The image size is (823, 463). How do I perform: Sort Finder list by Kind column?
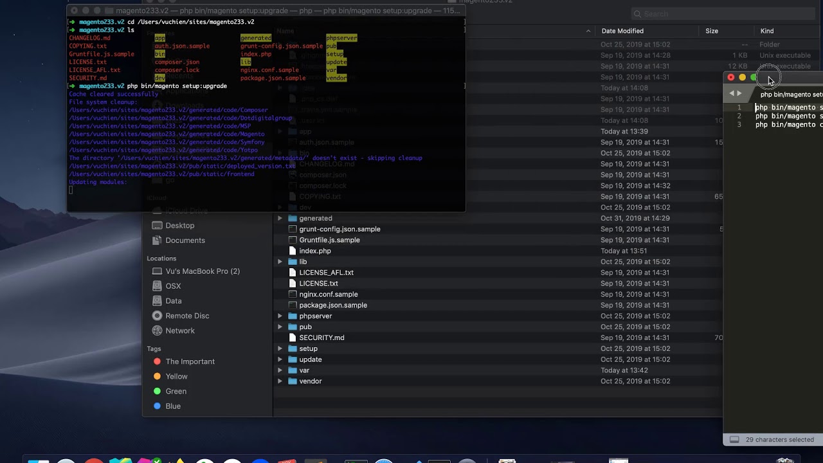tap(767, 31)
